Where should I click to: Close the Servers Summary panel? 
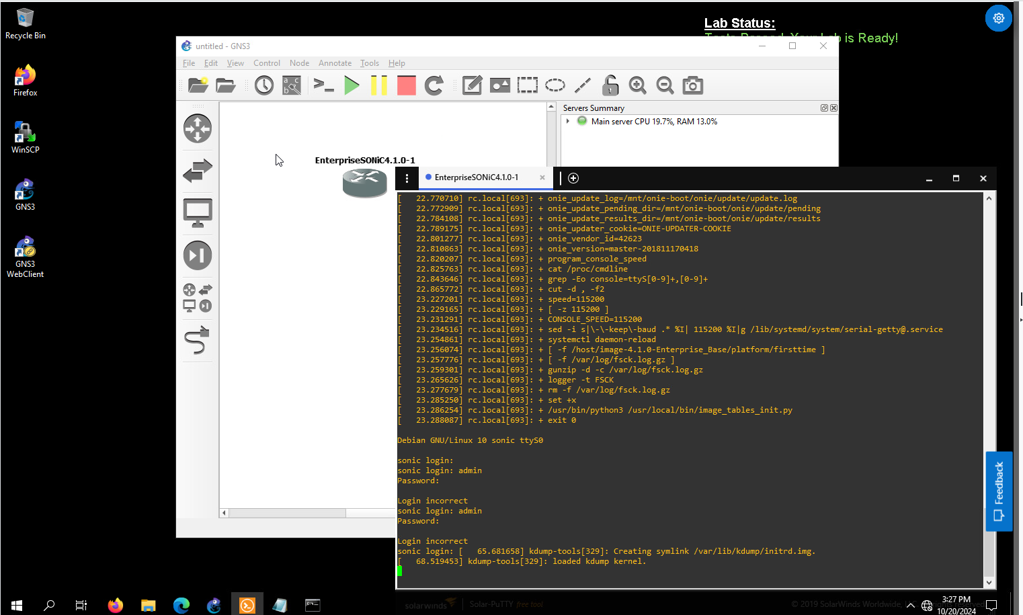[833, 108]
